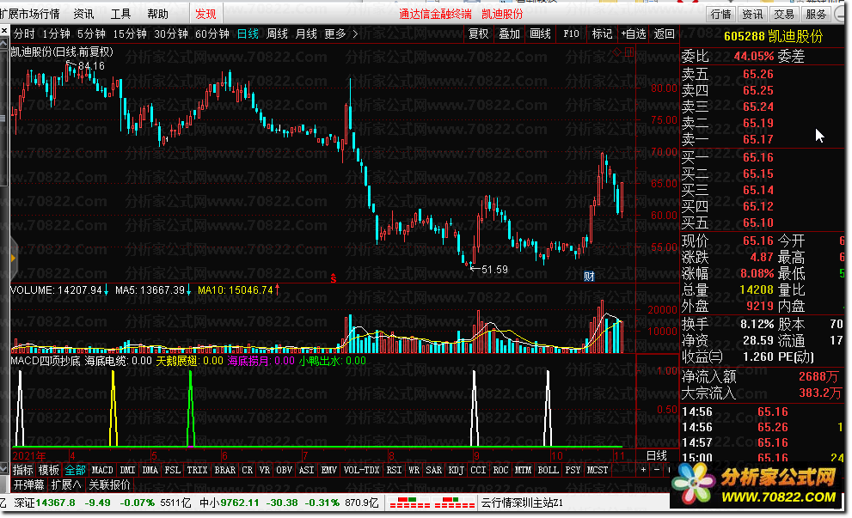Select the VR indicator
This screenshot has height=518, width=852.
point(265,470)
